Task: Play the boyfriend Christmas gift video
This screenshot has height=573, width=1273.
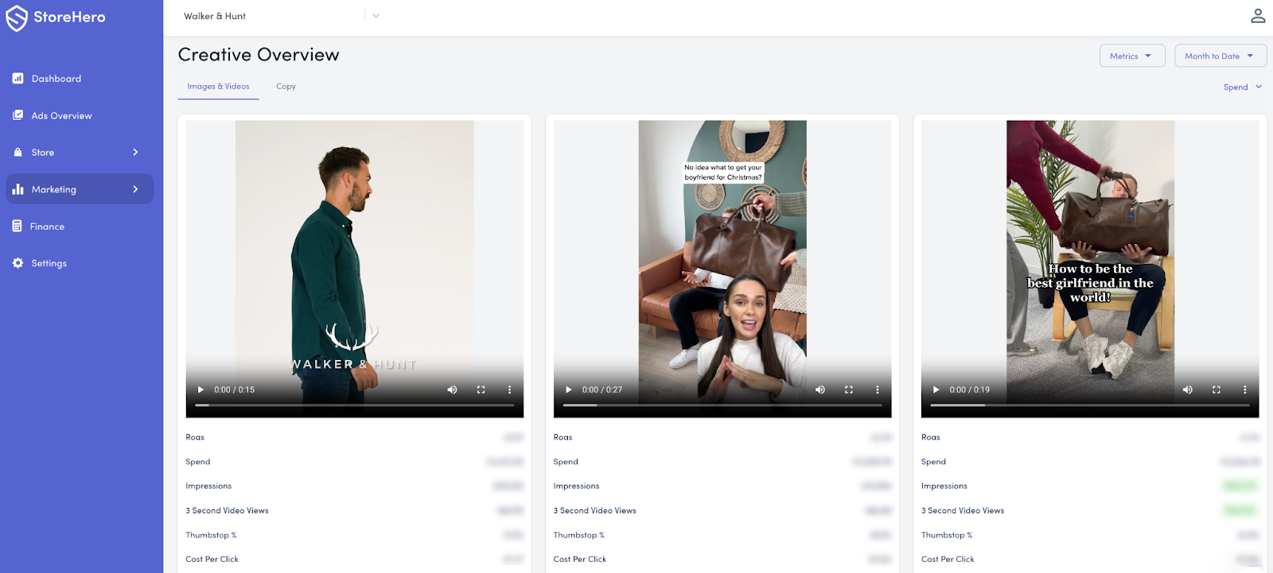Action: pos(568,389)
